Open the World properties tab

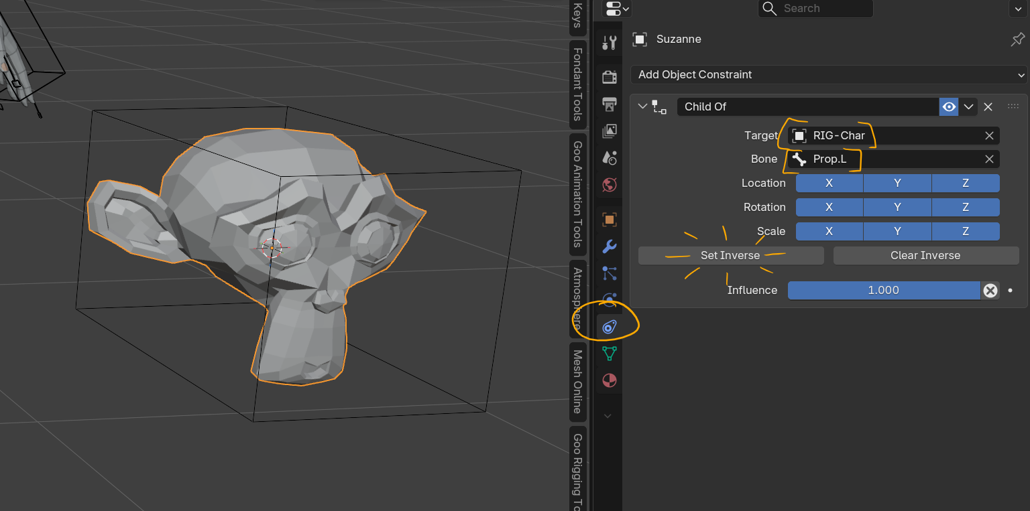tap(609, 185)
